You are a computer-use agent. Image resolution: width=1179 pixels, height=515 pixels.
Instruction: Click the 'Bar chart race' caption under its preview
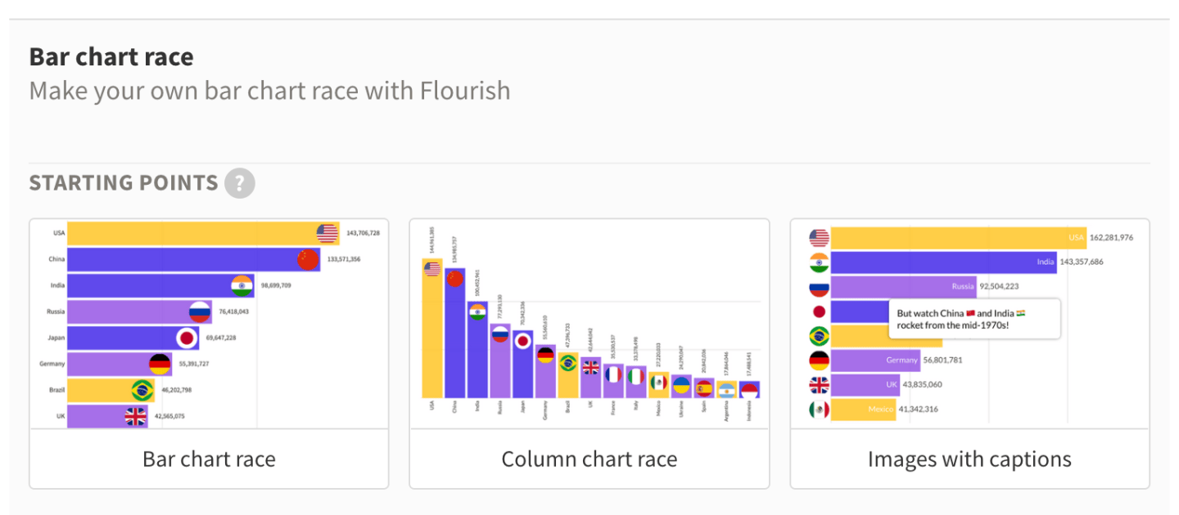(x=209, y=459)
